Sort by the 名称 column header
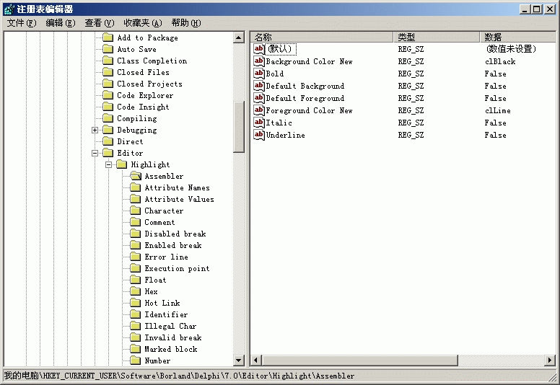 coord(321,37)
